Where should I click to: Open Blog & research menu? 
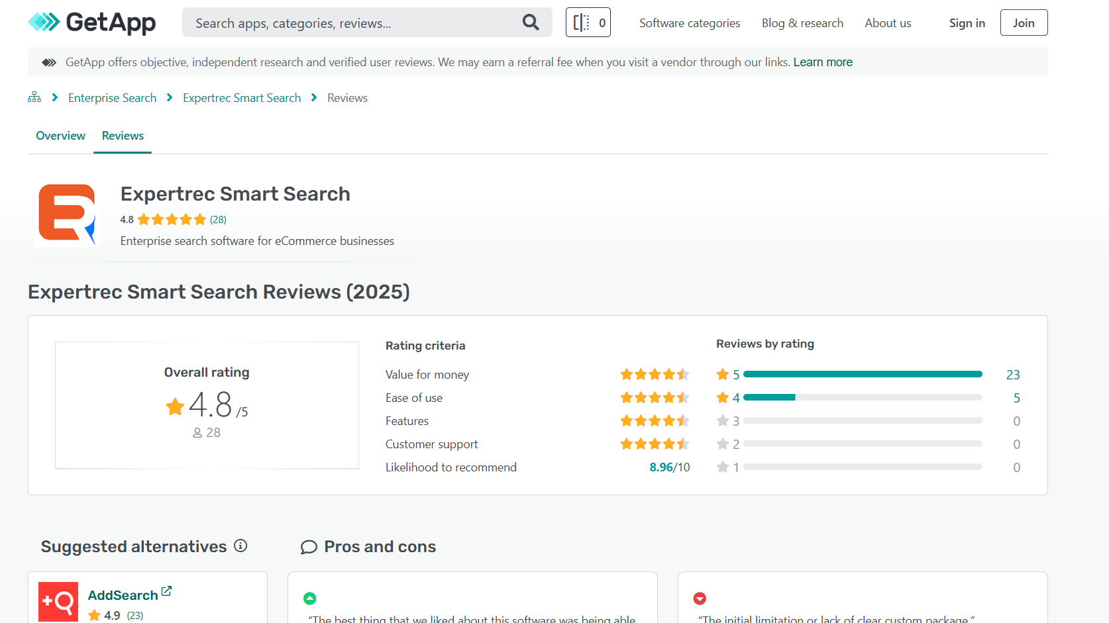[802, 23]
